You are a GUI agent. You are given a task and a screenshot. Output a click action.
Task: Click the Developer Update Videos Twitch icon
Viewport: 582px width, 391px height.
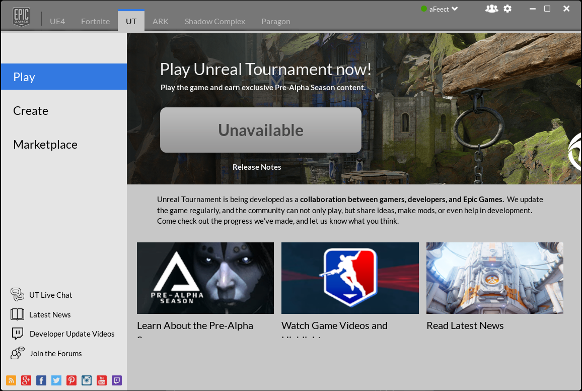tap(18, 334)
